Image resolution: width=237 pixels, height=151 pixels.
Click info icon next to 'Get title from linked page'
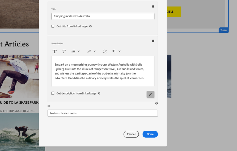90,26
